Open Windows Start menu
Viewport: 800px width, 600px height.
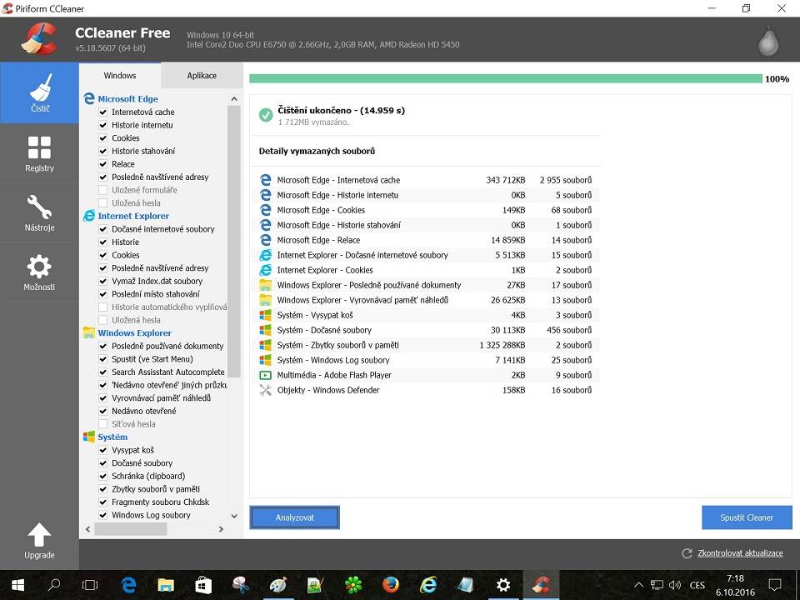(17, 585)
